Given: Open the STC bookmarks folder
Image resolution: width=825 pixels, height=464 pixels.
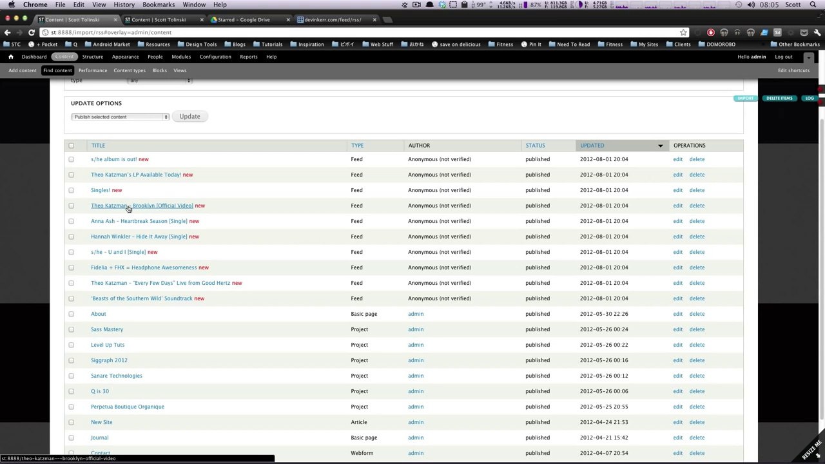Looking at the screenshot, I should [x=12, y=44].
